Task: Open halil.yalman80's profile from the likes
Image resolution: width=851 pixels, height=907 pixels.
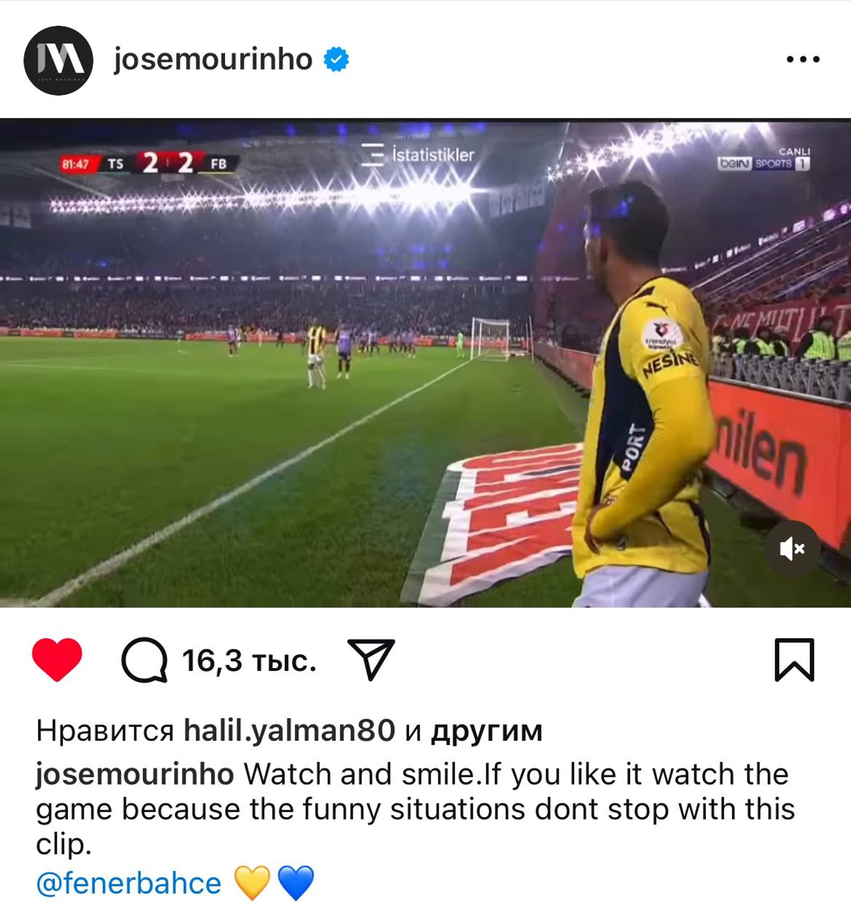Action: [290, 730]
